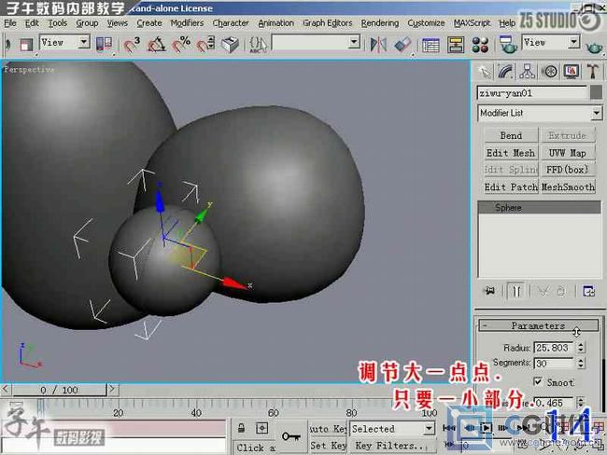Click the time slider showing 0 / 100
Image resolution: width=607 pixels, height=455 pixels.
click(x=59, y=390)
